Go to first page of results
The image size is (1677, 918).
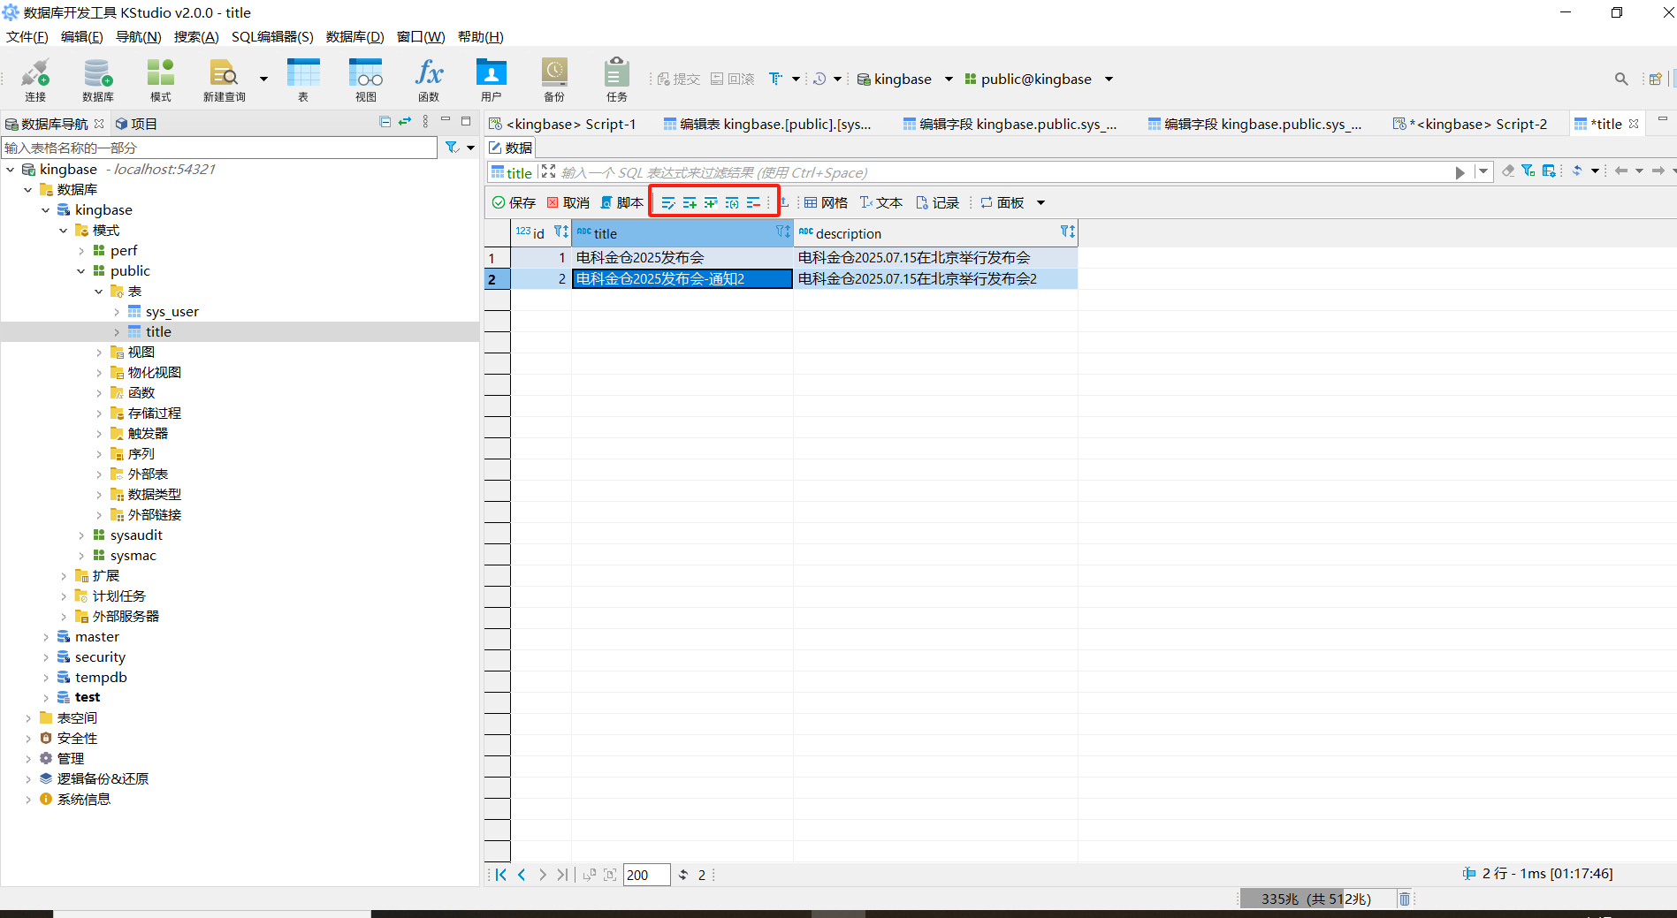pos(501,875)
